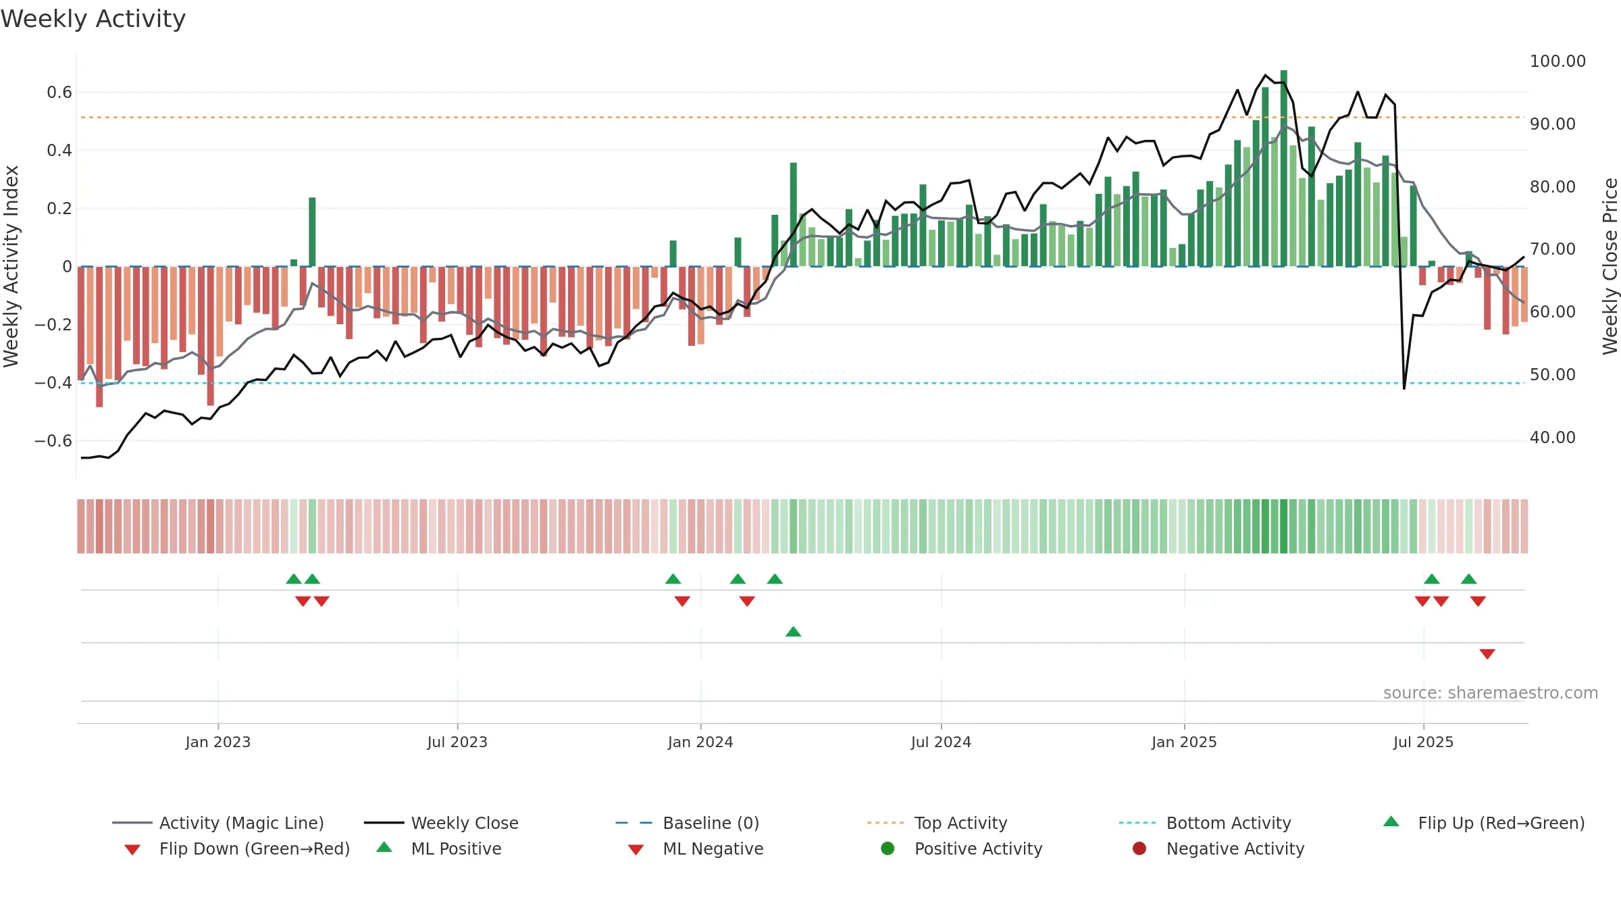The image size is (1621, 912).
Task: Click the 100.00 price axis tick
Action: [x=1558, y=61]
